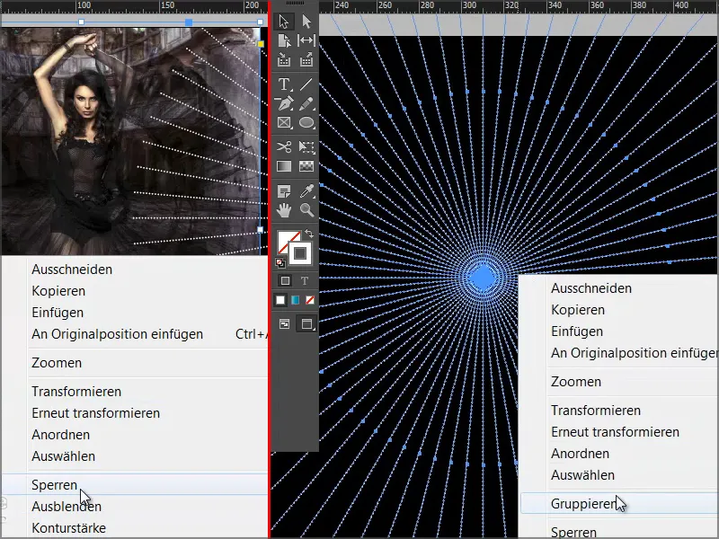Select the Hand tool
The width and height of the screenshot is (719, 539).
(284, 210)
